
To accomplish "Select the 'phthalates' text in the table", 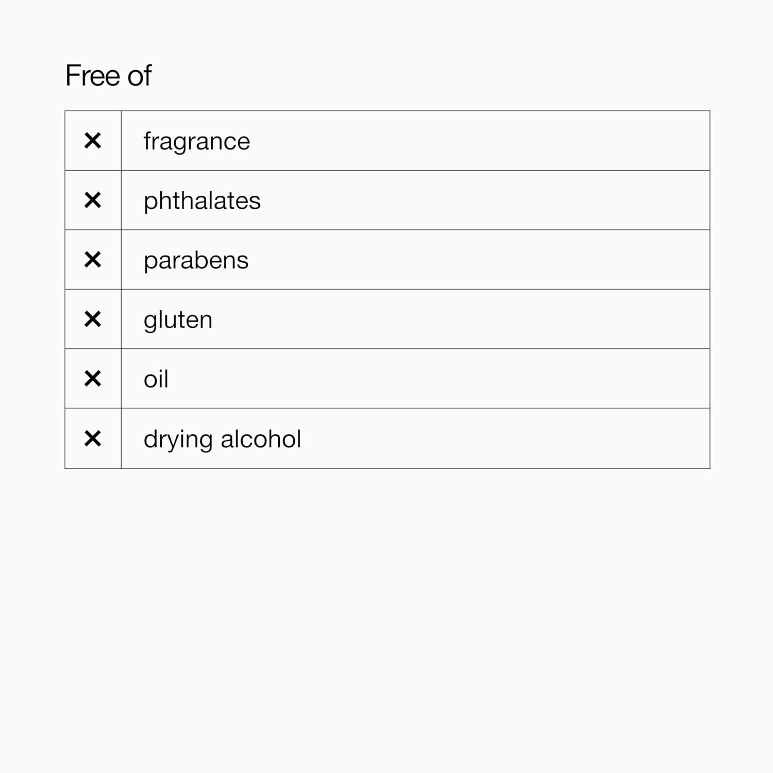I will point(202,200).
